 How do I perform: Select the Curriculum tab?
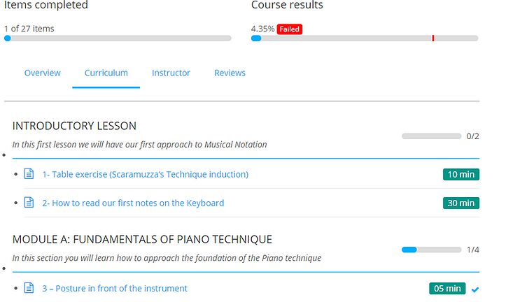[x=106, y=73]
